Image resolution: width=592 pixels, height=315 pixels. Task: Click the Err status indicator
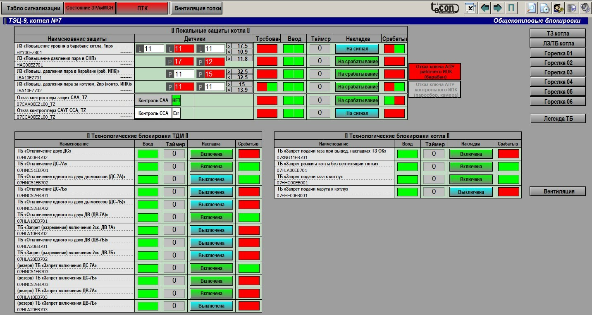tap(177, 113)
